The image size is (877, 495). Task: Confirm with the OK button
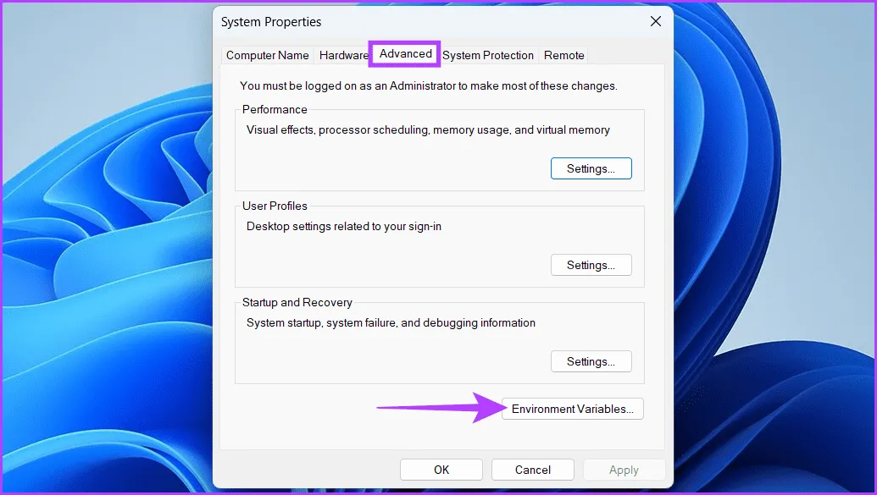tap(441, 470)
